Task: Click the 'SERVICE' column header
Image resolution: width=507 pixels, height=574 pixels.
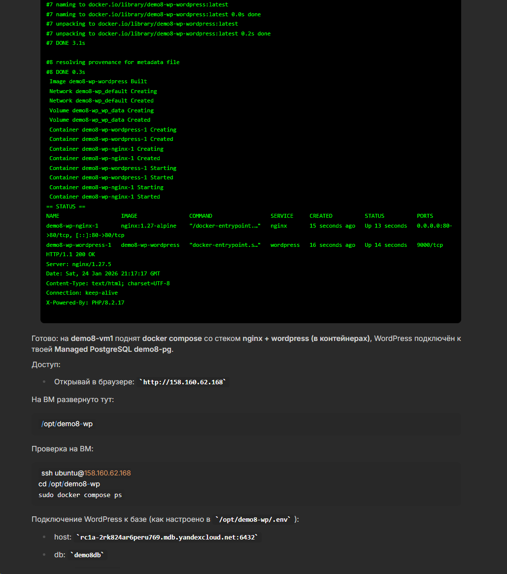Action: 282,216
